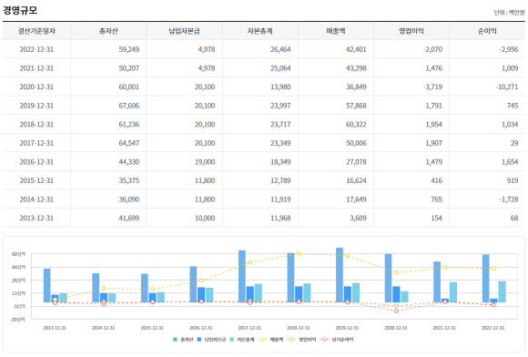528x357 pixels.
Task: Select the 2014-12-31 date cell in table
Action: click(x=36, y=199)
